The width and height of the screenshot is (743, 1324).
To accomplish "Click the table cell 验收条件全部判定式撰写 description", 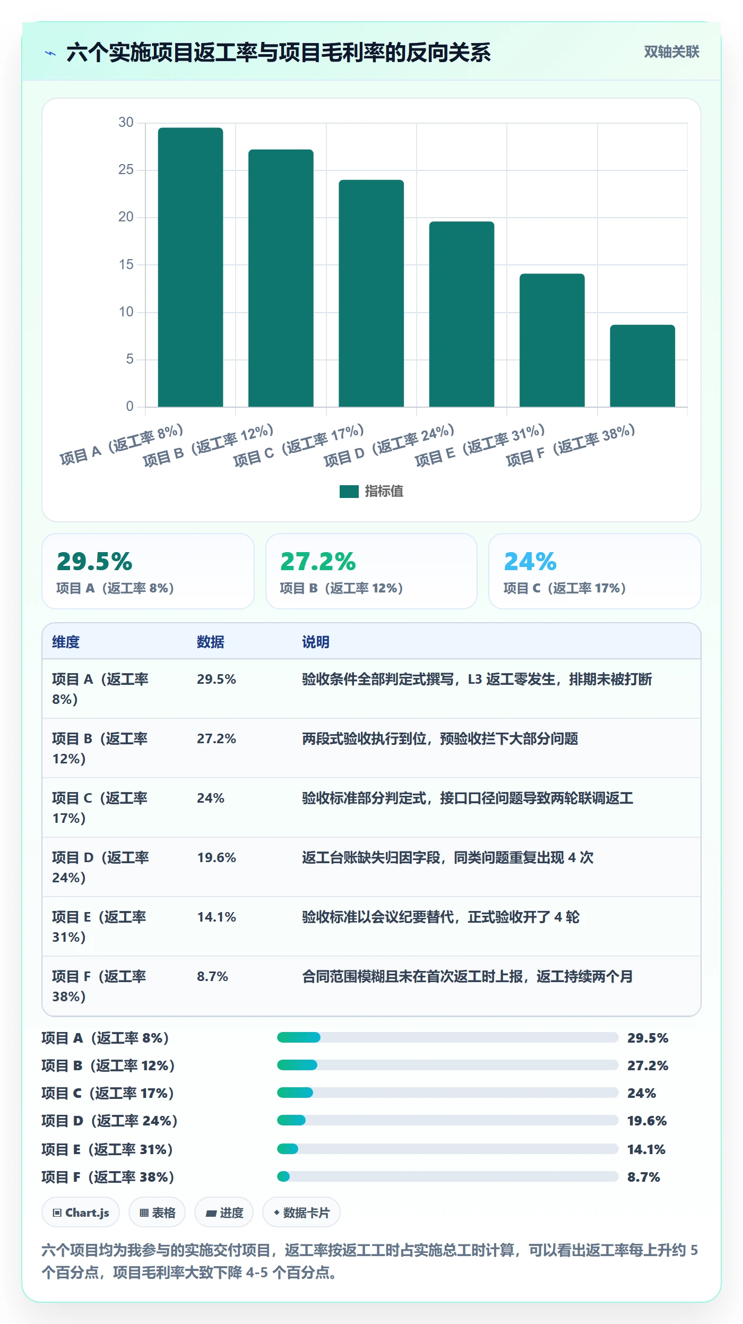I will pyautogui.click(x=477, y=679).
